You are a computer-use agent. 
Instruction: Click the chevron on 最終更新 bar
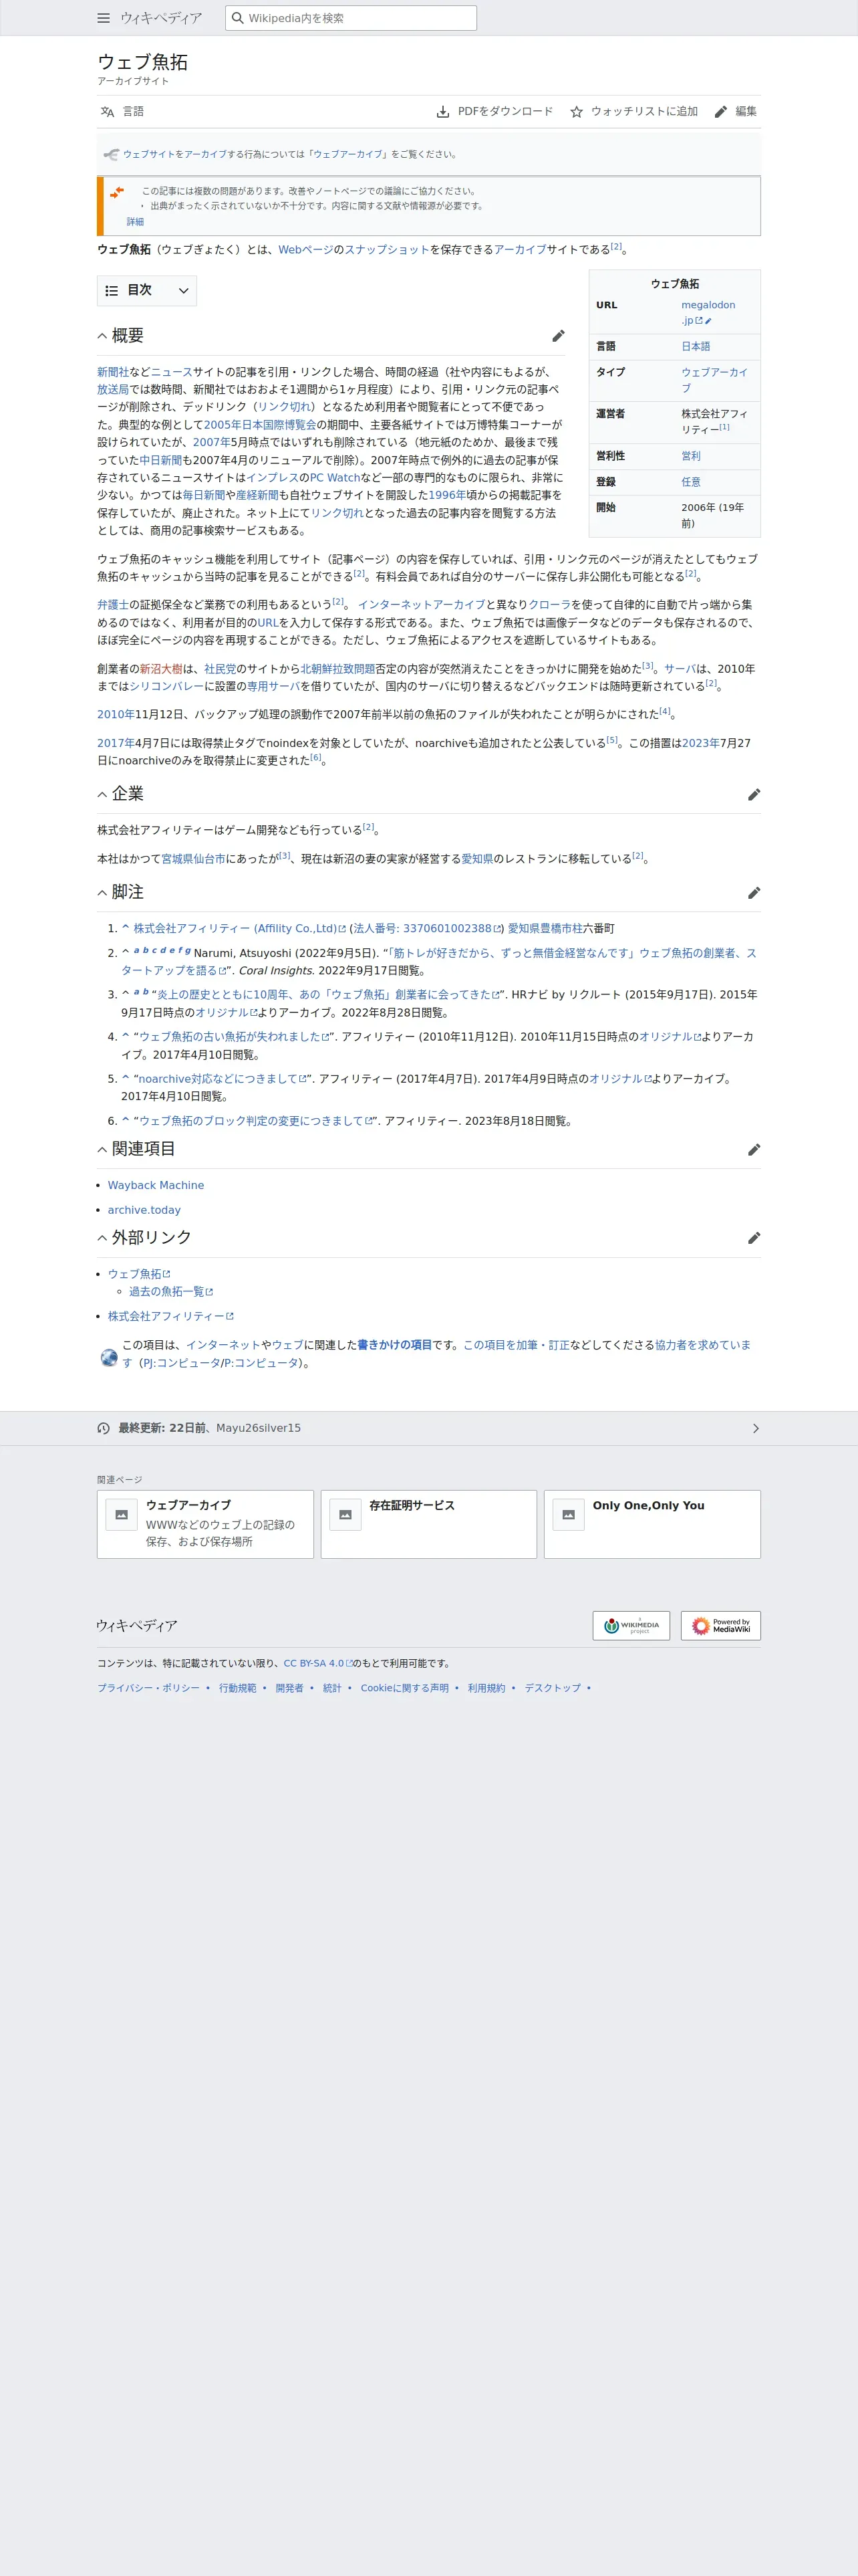tap(755, 1428)
